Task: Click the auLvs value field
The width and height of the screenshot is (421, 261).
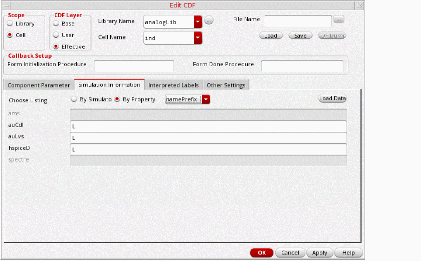Action: (x=208, y=138)
